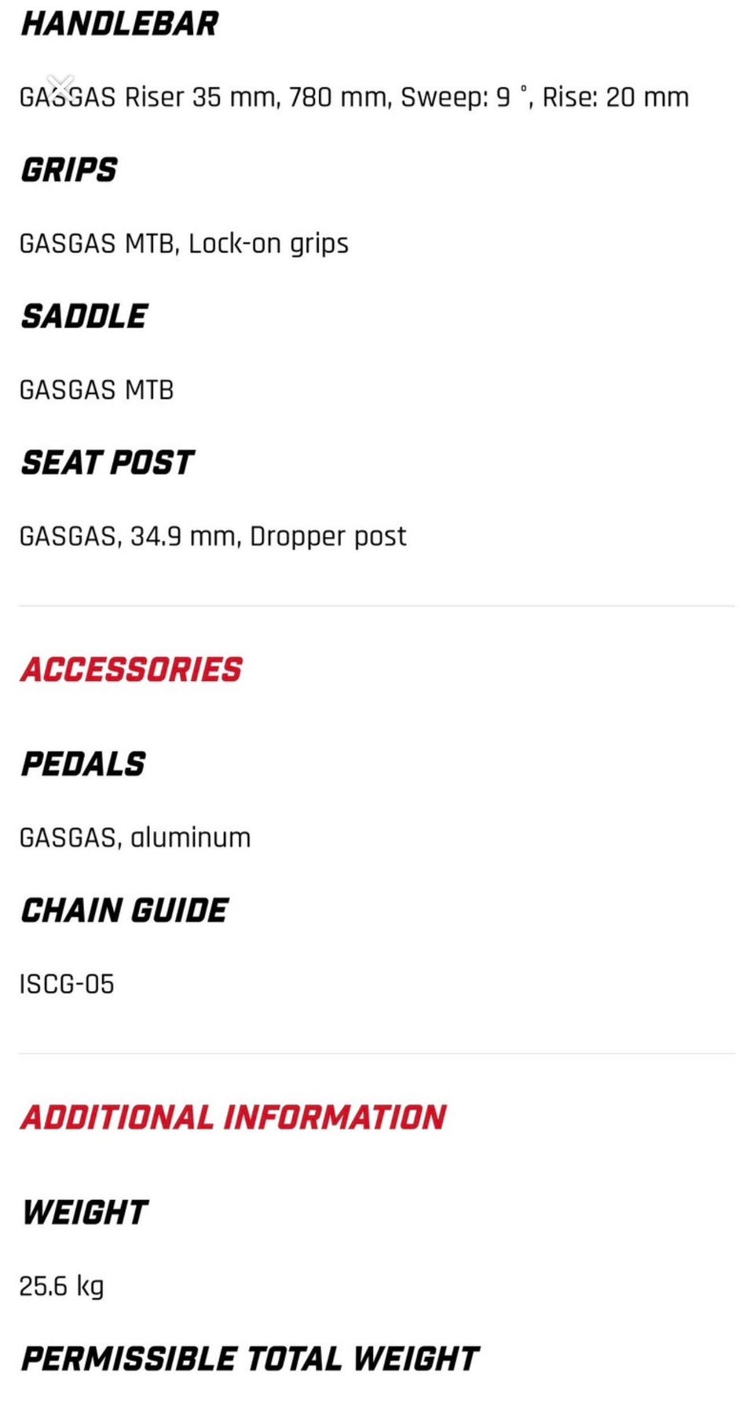The height and width of the screenshot is (1401, 754).
Task: Click the 25.6 kg weight value
Action: [x=62, y=1286]
